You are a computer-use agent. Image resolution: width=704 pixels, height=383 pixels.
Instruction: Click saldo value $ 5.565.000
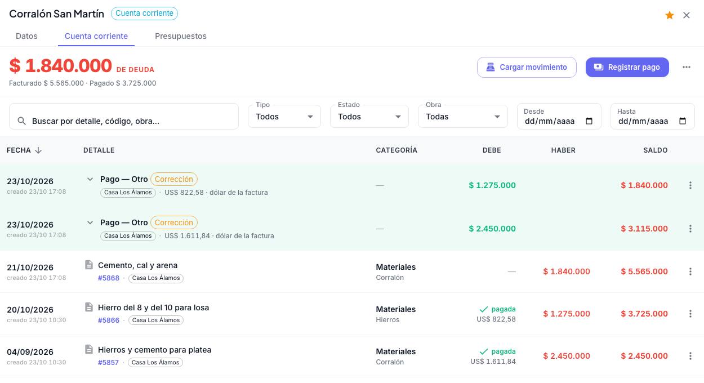pos(644,271)
